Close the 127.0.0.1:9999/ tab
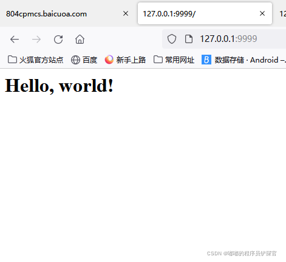The width and height of the screenshot is (286, 262). point(262,13)
